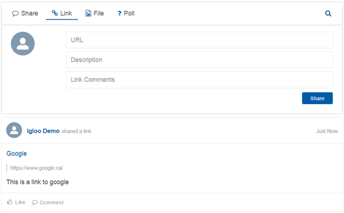Click the Link Comments field
The image size is (344, 213).
(200, 80)
